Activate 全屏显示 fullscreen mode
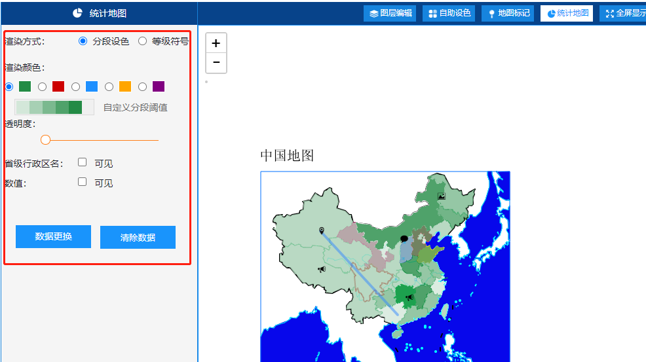Screen dimensions: 646x362 pos(623,13)
